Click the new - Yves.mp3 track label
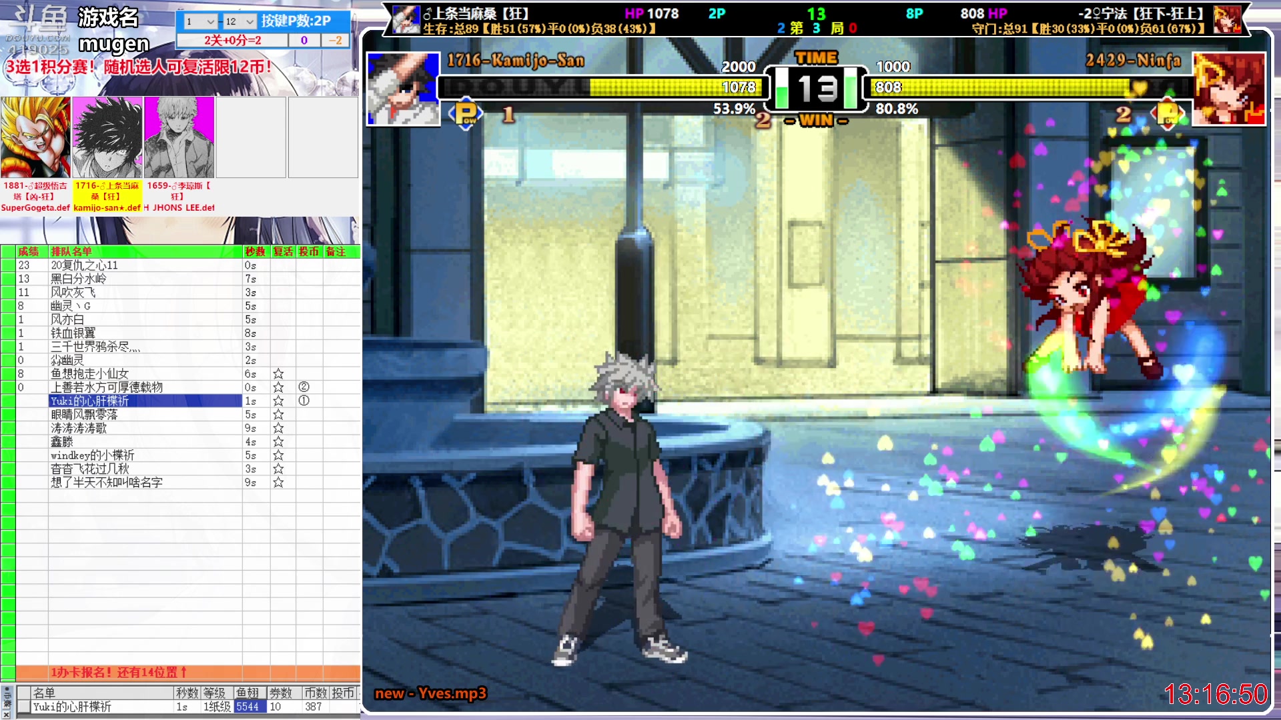This screenshot has height=720, width=1281. [x=430, y=693]
